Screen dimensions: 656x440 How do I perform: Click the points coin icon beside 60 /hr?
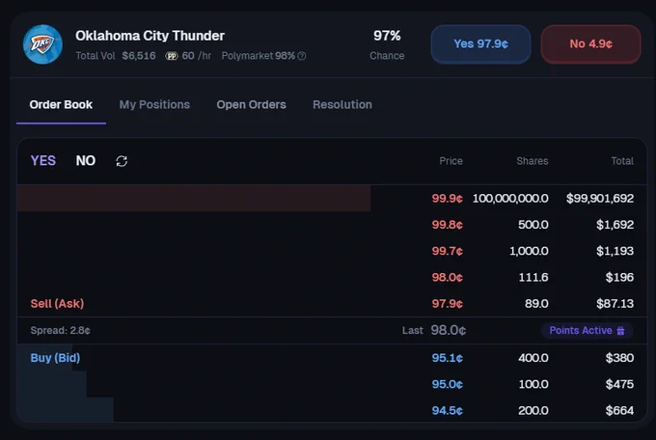pos(172,56)
